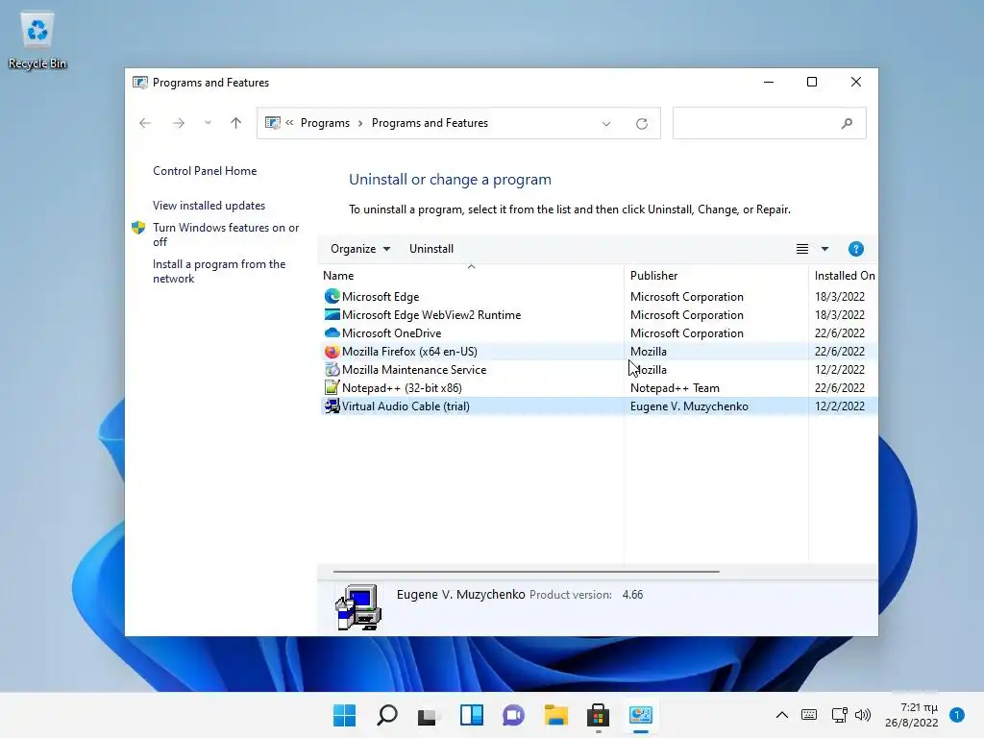
Task: Click inside the search input field
Action: tap(756, 124)
